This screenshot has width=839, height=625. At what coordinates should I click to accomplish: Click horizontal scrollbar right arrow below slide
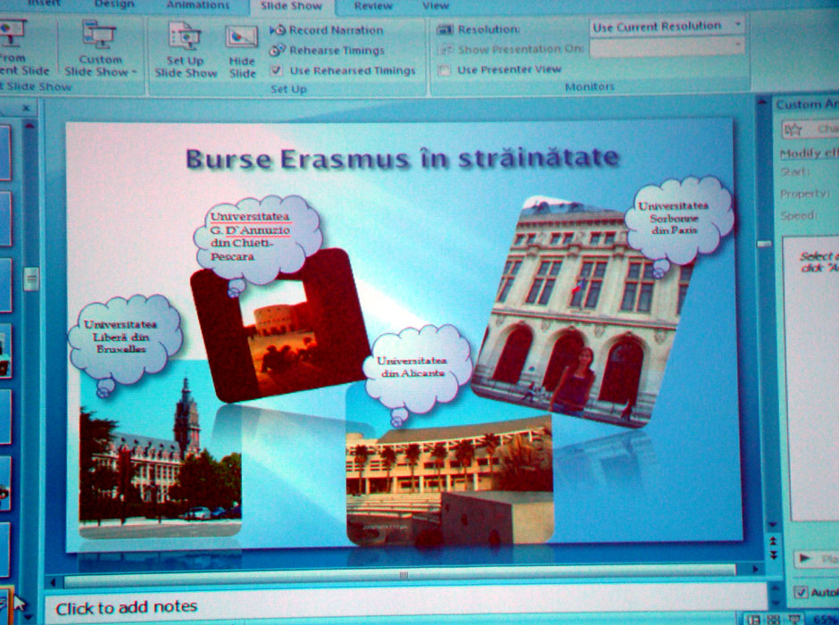[x=755, y=569]
